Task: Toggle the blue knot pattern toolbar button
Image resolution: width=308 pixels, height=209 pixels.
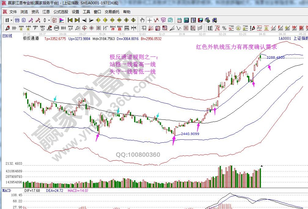Action: coord(17,20)
